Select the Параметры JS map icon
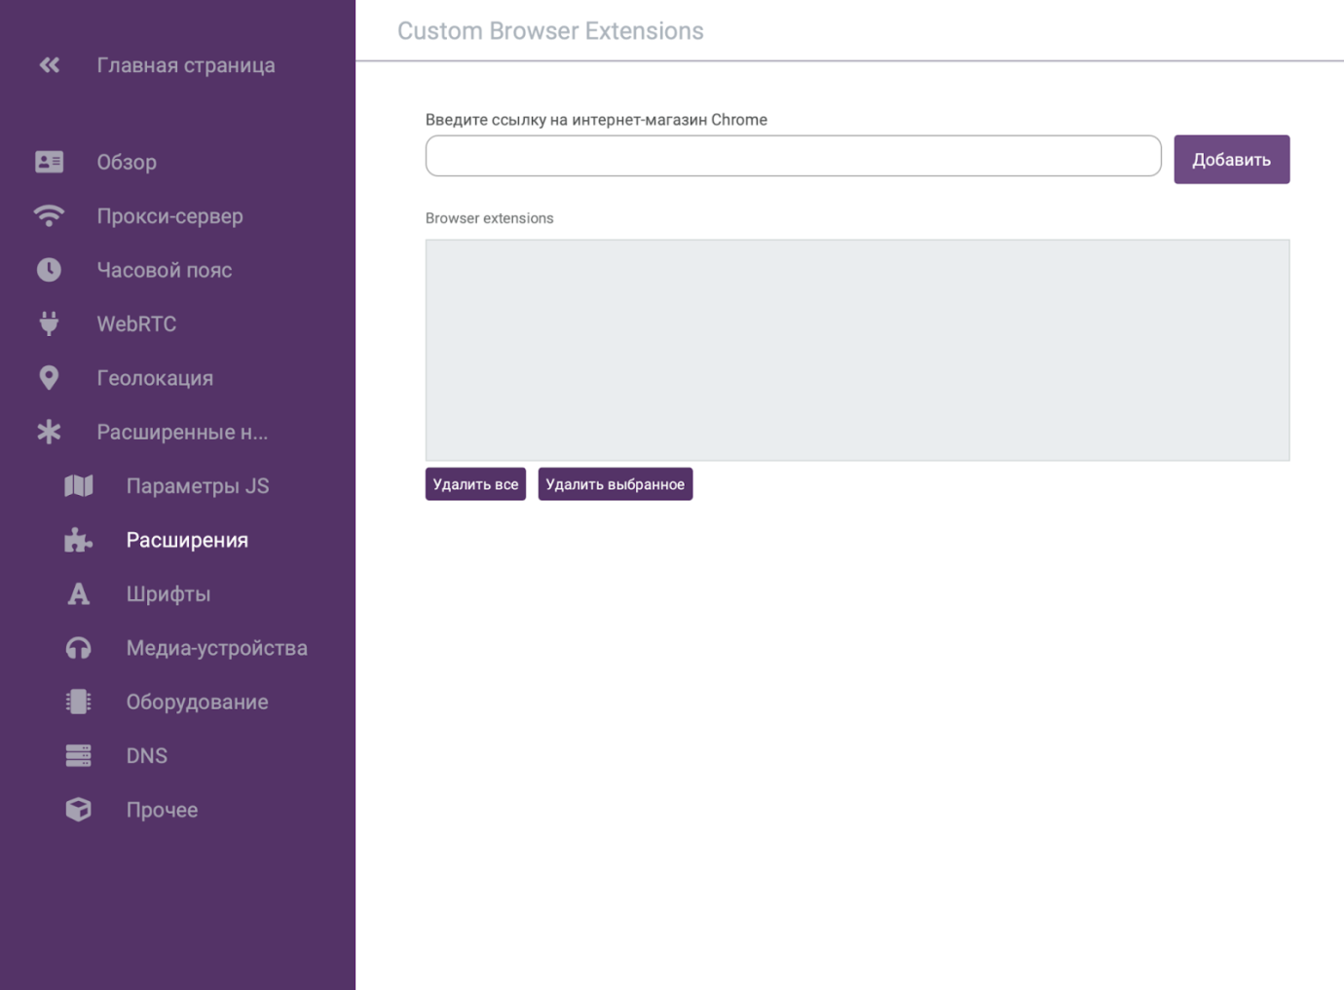The image size is (1344, 990). point(78,485)
